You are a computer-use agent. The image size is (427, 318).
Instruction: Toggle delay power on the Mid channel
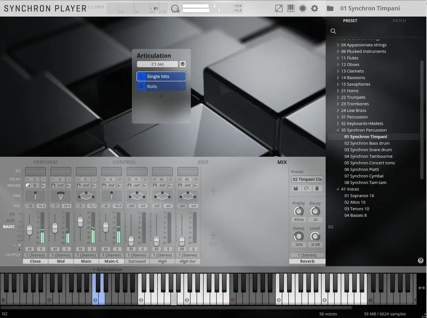click(x=53, y=179)
